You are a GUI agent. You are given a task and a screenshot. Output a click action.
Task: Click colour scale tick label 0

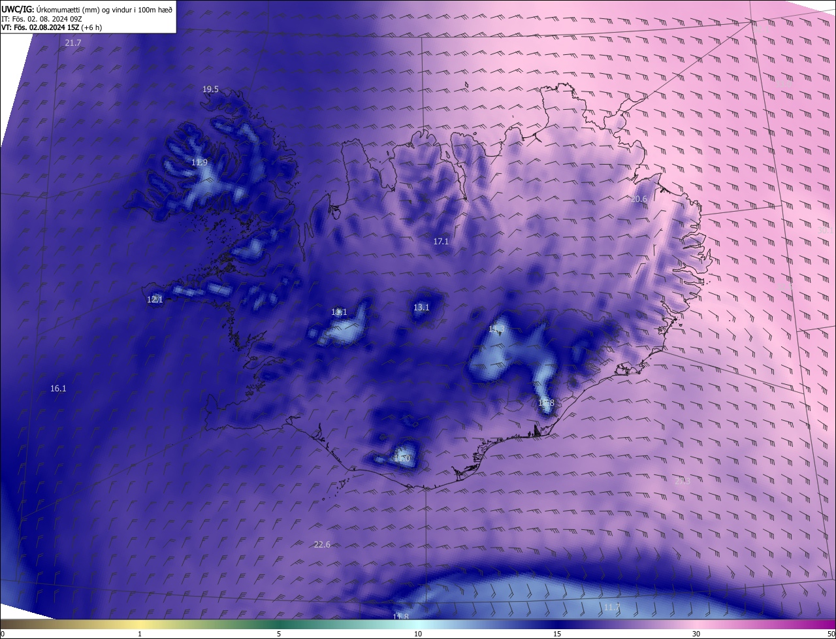pos(3,634)
